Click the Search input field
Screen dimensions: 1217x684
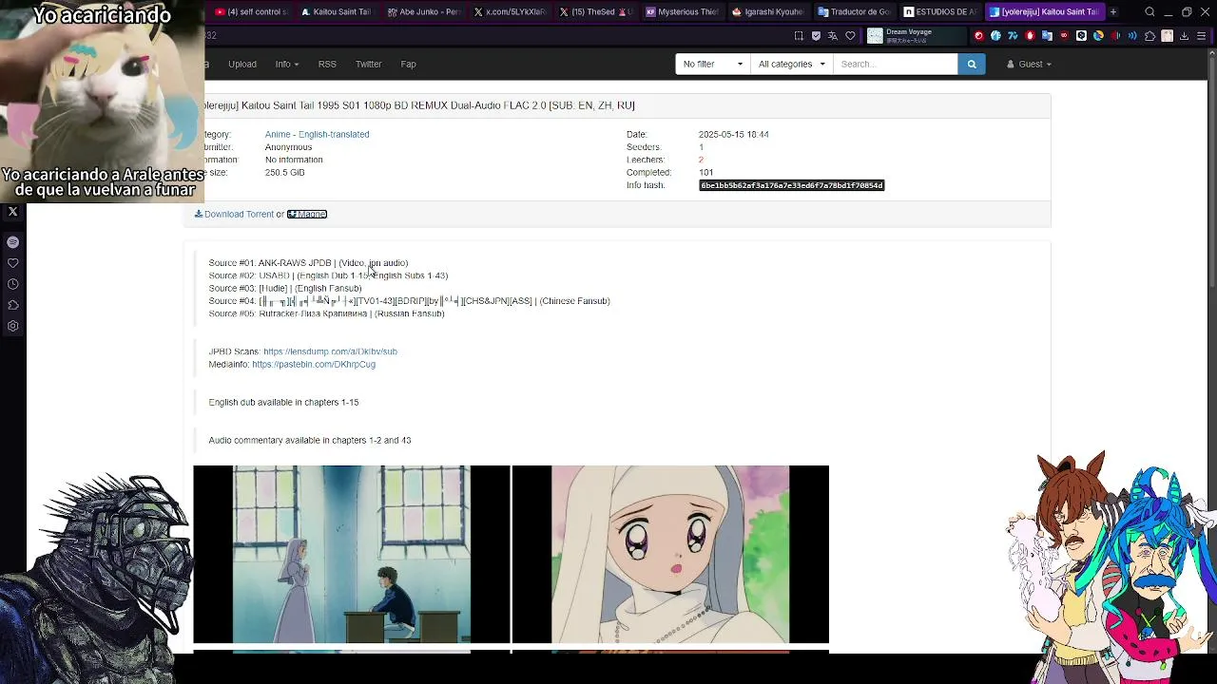[x=895, y=64]
